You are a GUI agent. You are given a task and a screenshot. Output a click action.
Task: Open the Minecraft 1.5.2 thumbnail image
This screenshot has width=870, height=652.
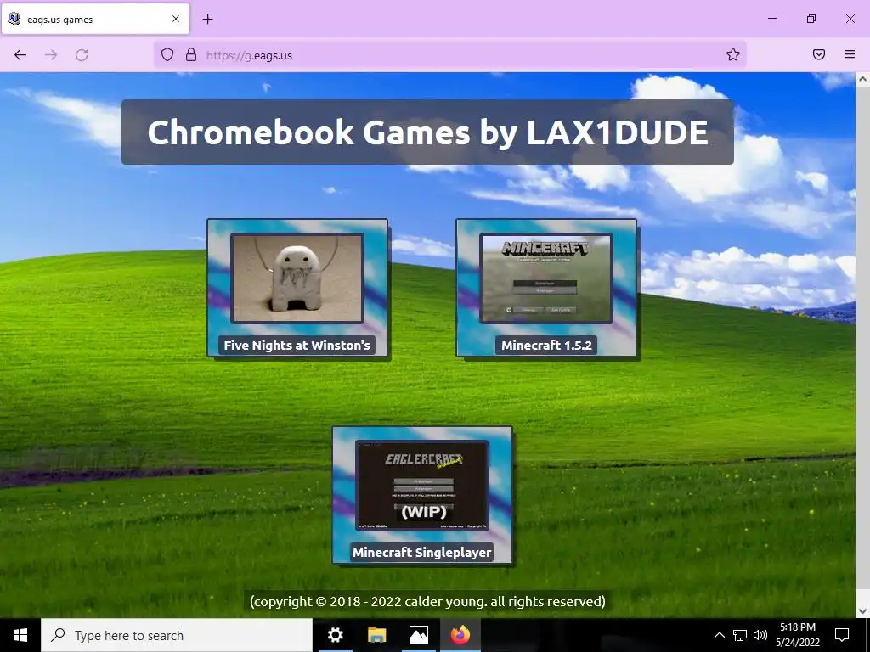[546, 278]
